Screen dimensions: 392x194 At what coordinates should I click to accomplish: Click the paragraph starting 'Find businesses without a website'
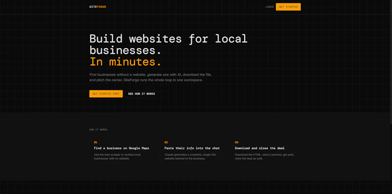[150, 77]
